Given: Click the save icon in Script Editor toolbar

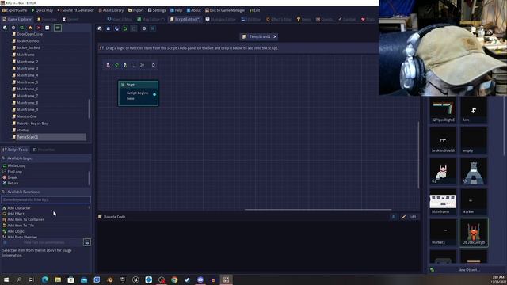Looking at the screenshot, I should point(109,28).
